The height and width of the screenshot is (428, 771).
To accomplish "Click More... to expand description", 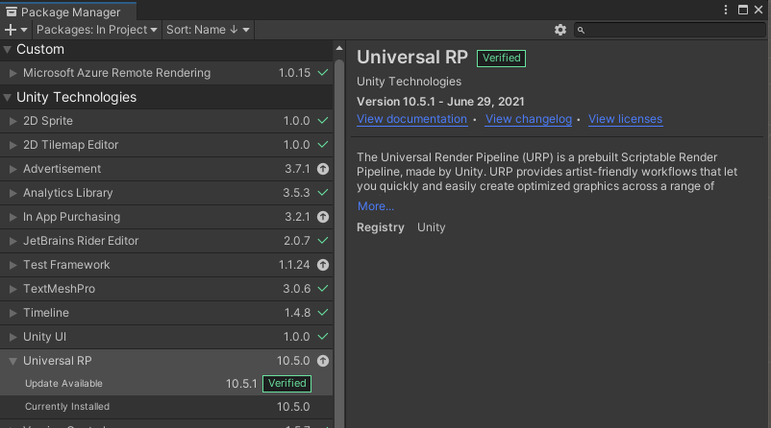I will pyautogui.click(x=376, y=206).
